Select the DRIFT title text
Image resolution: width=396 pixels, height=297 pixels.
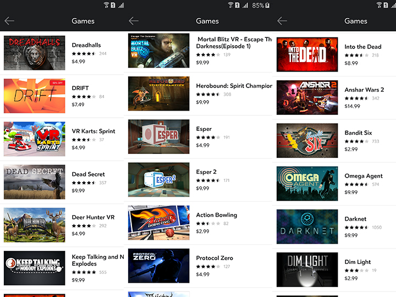coord(80,88)
